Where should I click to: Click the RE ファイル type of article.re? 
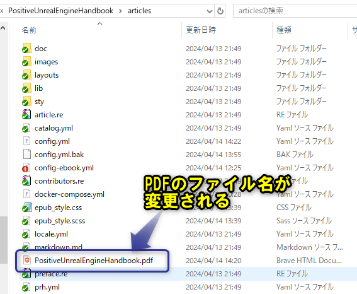point(292,114)
